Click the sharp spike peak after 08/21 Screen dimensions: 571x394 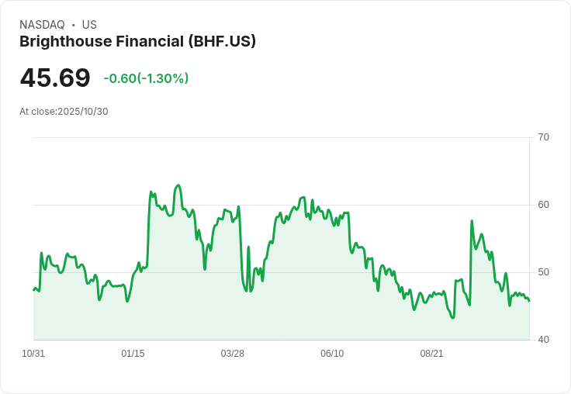(x=472, y=221)
